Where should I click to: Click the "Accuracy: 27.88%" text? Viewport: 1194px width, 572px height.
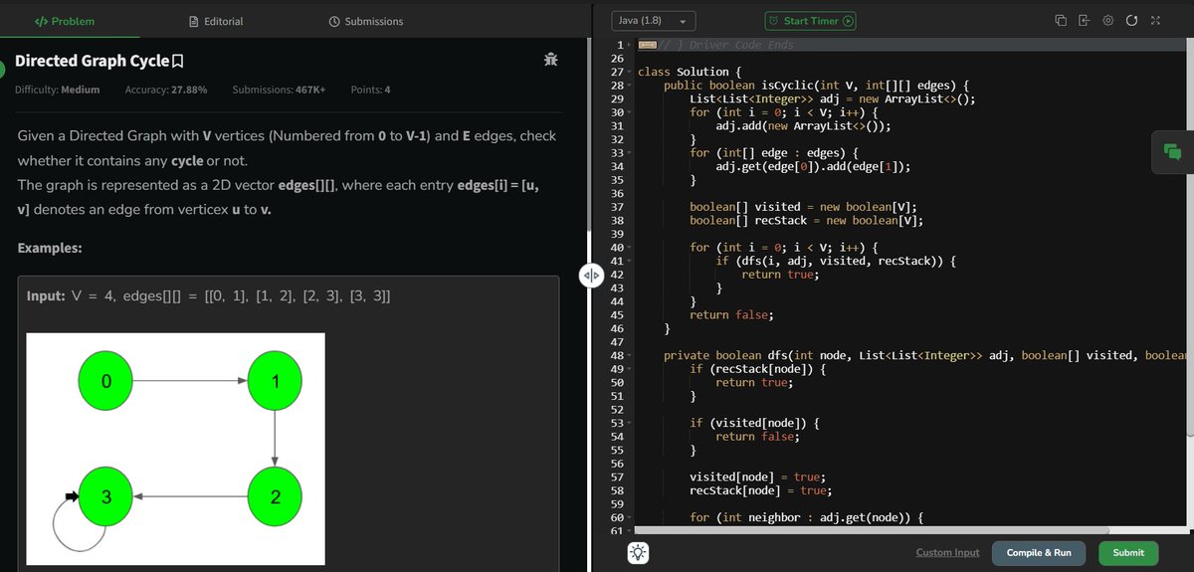pyautogui.click(x=166, y=90)
